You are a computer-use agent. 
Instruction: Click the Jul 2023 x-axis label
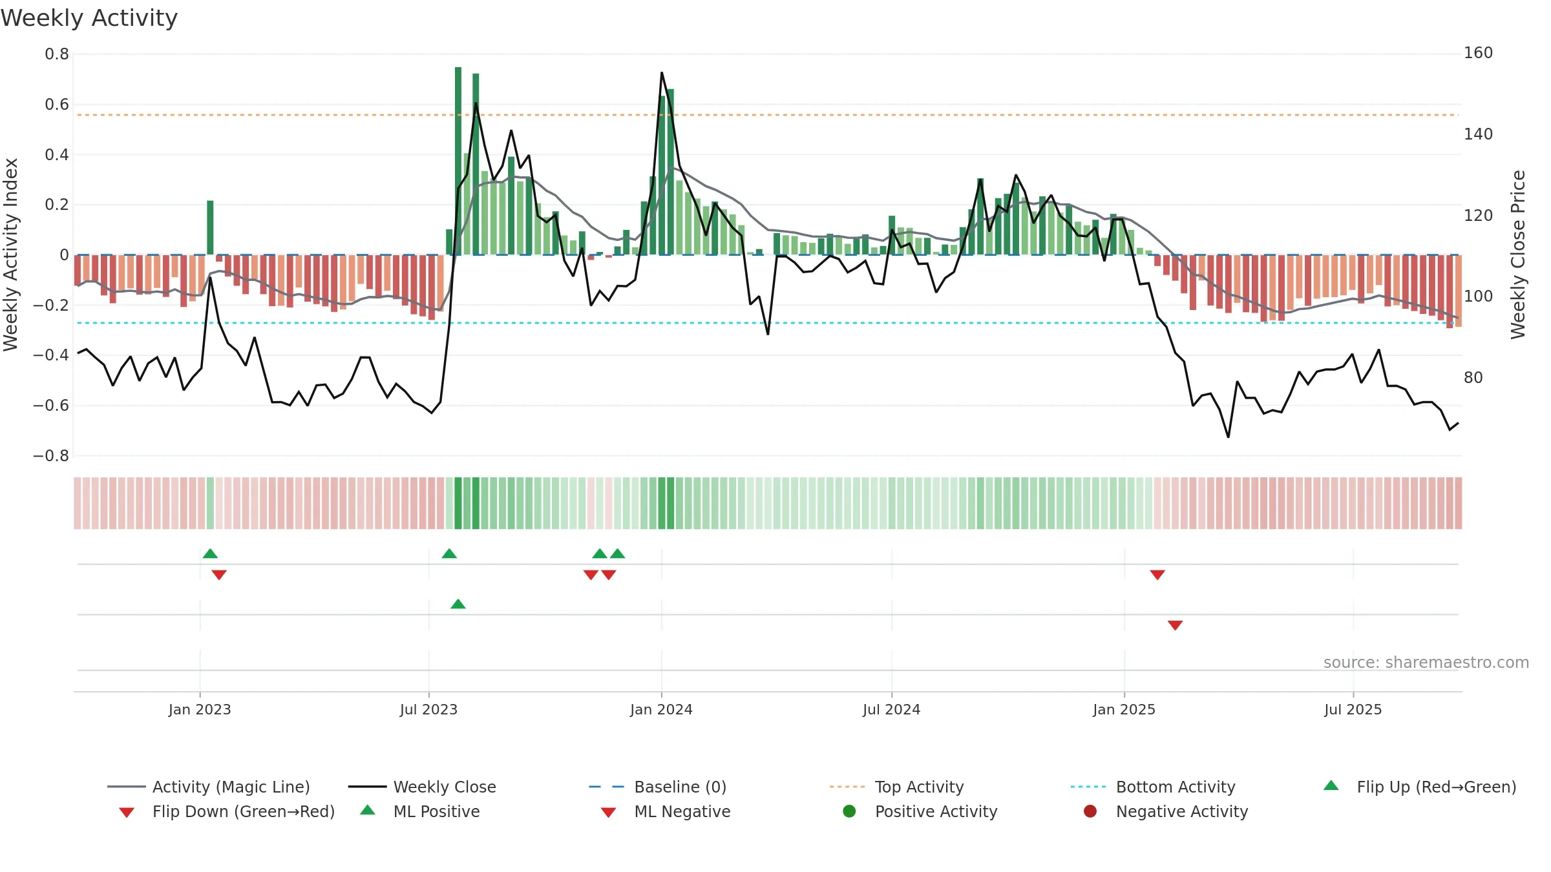(x=428, y=709)
